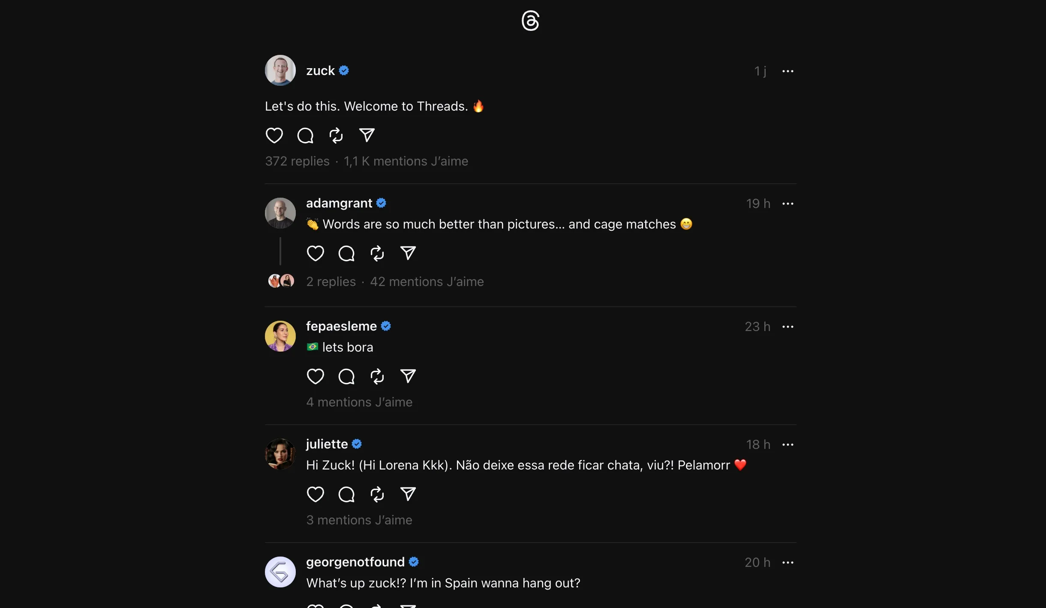The height and width of the screenshot is (608, 1046).
Task: Show likes on zuck's post (1,1 K mentions)
Action: coord(406,161)
